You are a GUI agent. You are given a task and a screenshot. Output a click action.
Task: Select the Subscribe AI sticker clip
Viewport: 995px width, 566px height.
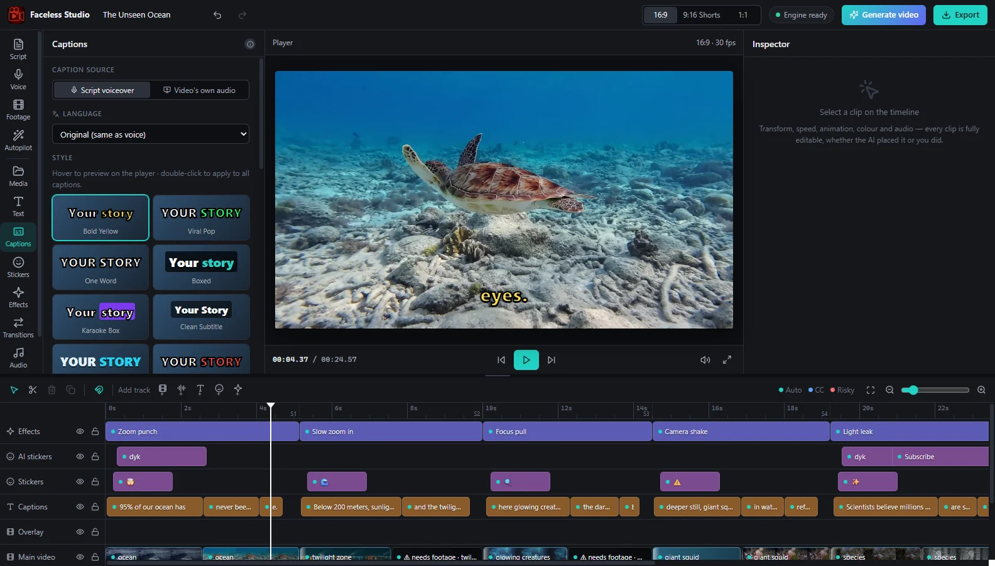(x=940, y=457)
